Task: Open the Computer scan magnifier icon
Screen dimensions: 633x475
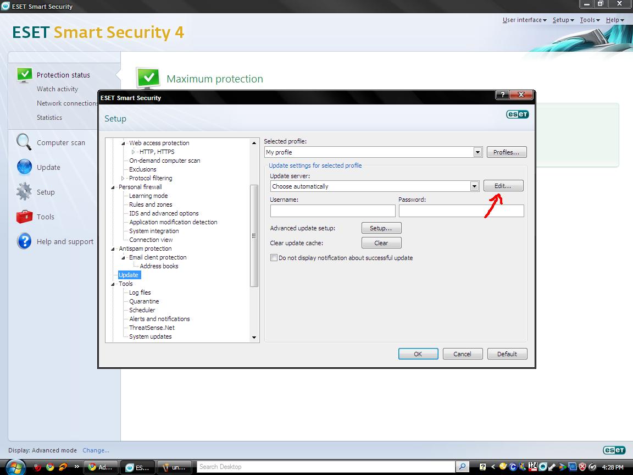Action: [x=24, y=142]
